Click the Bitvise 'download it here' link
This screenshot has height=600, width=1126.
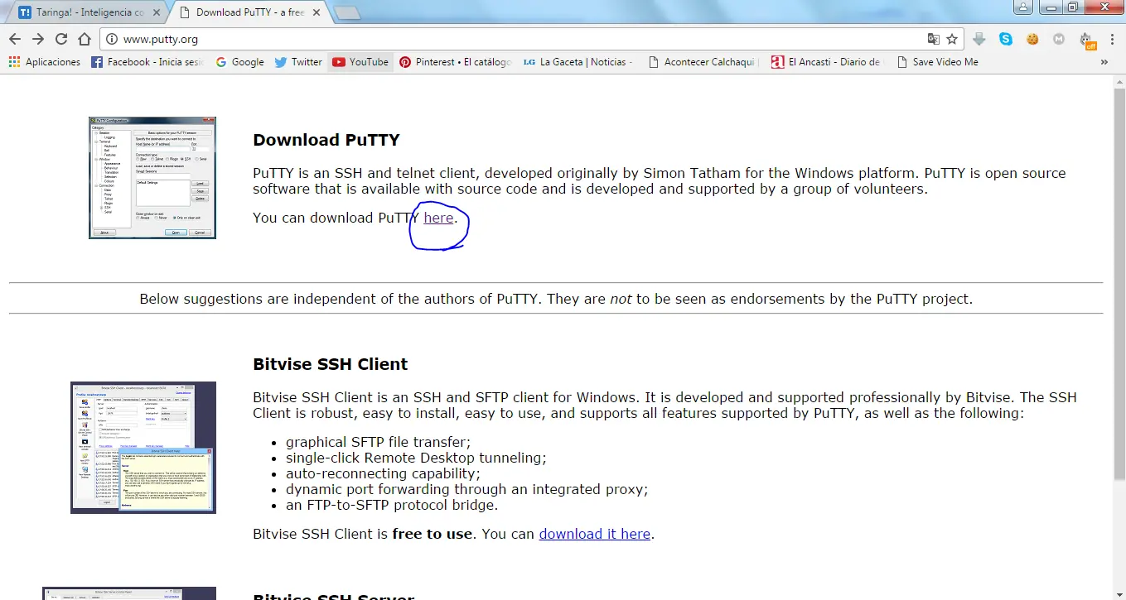pyautogui.click(x=595, y=535)
